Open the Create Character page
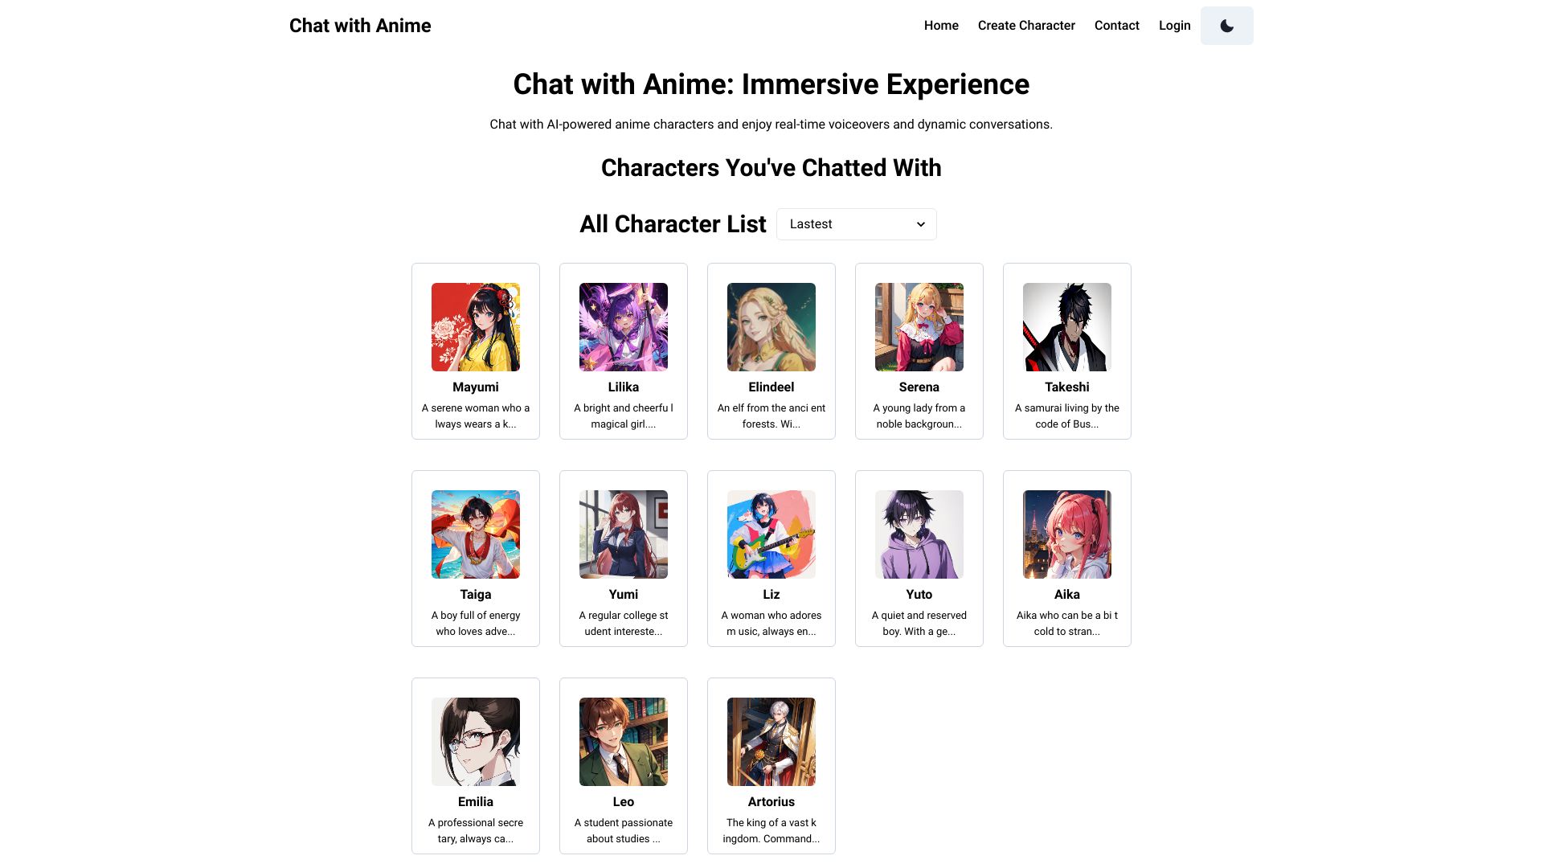Viewport: 1543px width, 868px height. coord(1026,26)
